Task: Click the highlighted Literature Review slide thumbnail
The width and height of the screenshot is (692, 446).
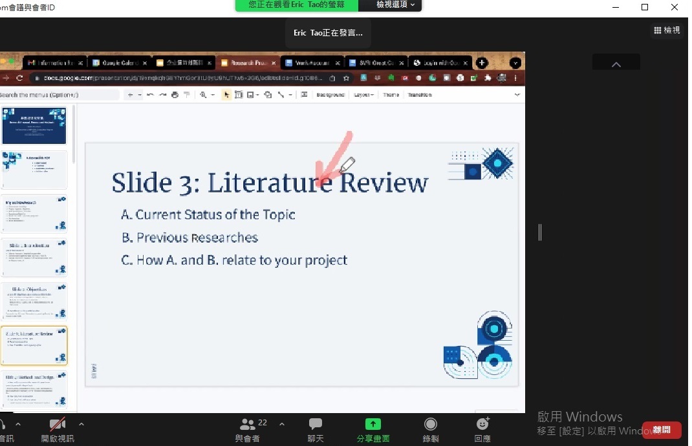Action: (34, 345)
